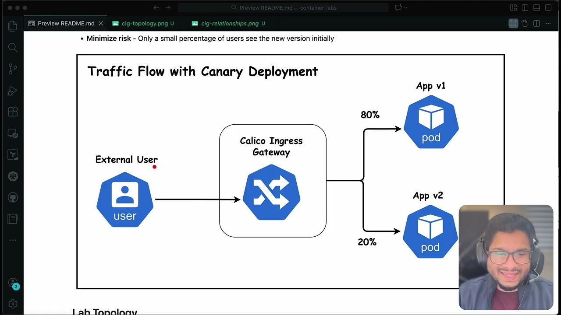Split the editor to the right
Viewport: 561px width, 315px height.
coord(536,24)
